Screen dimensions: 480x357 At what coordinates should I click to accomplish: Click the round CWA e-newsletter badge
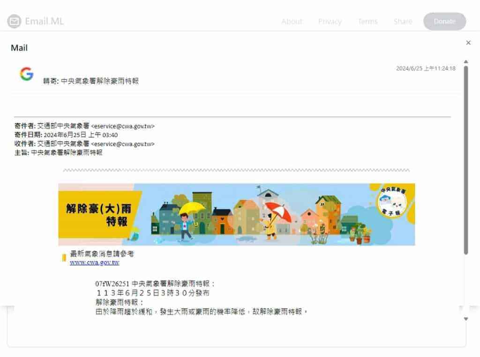coord(392,202)
